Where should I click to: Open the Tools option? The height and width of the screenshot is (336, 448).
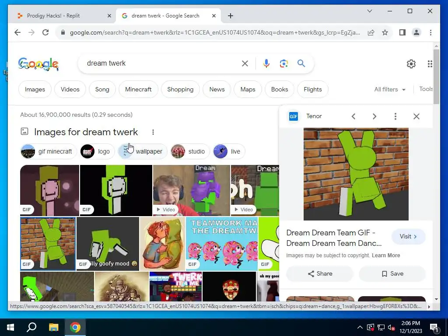[426, 89]
